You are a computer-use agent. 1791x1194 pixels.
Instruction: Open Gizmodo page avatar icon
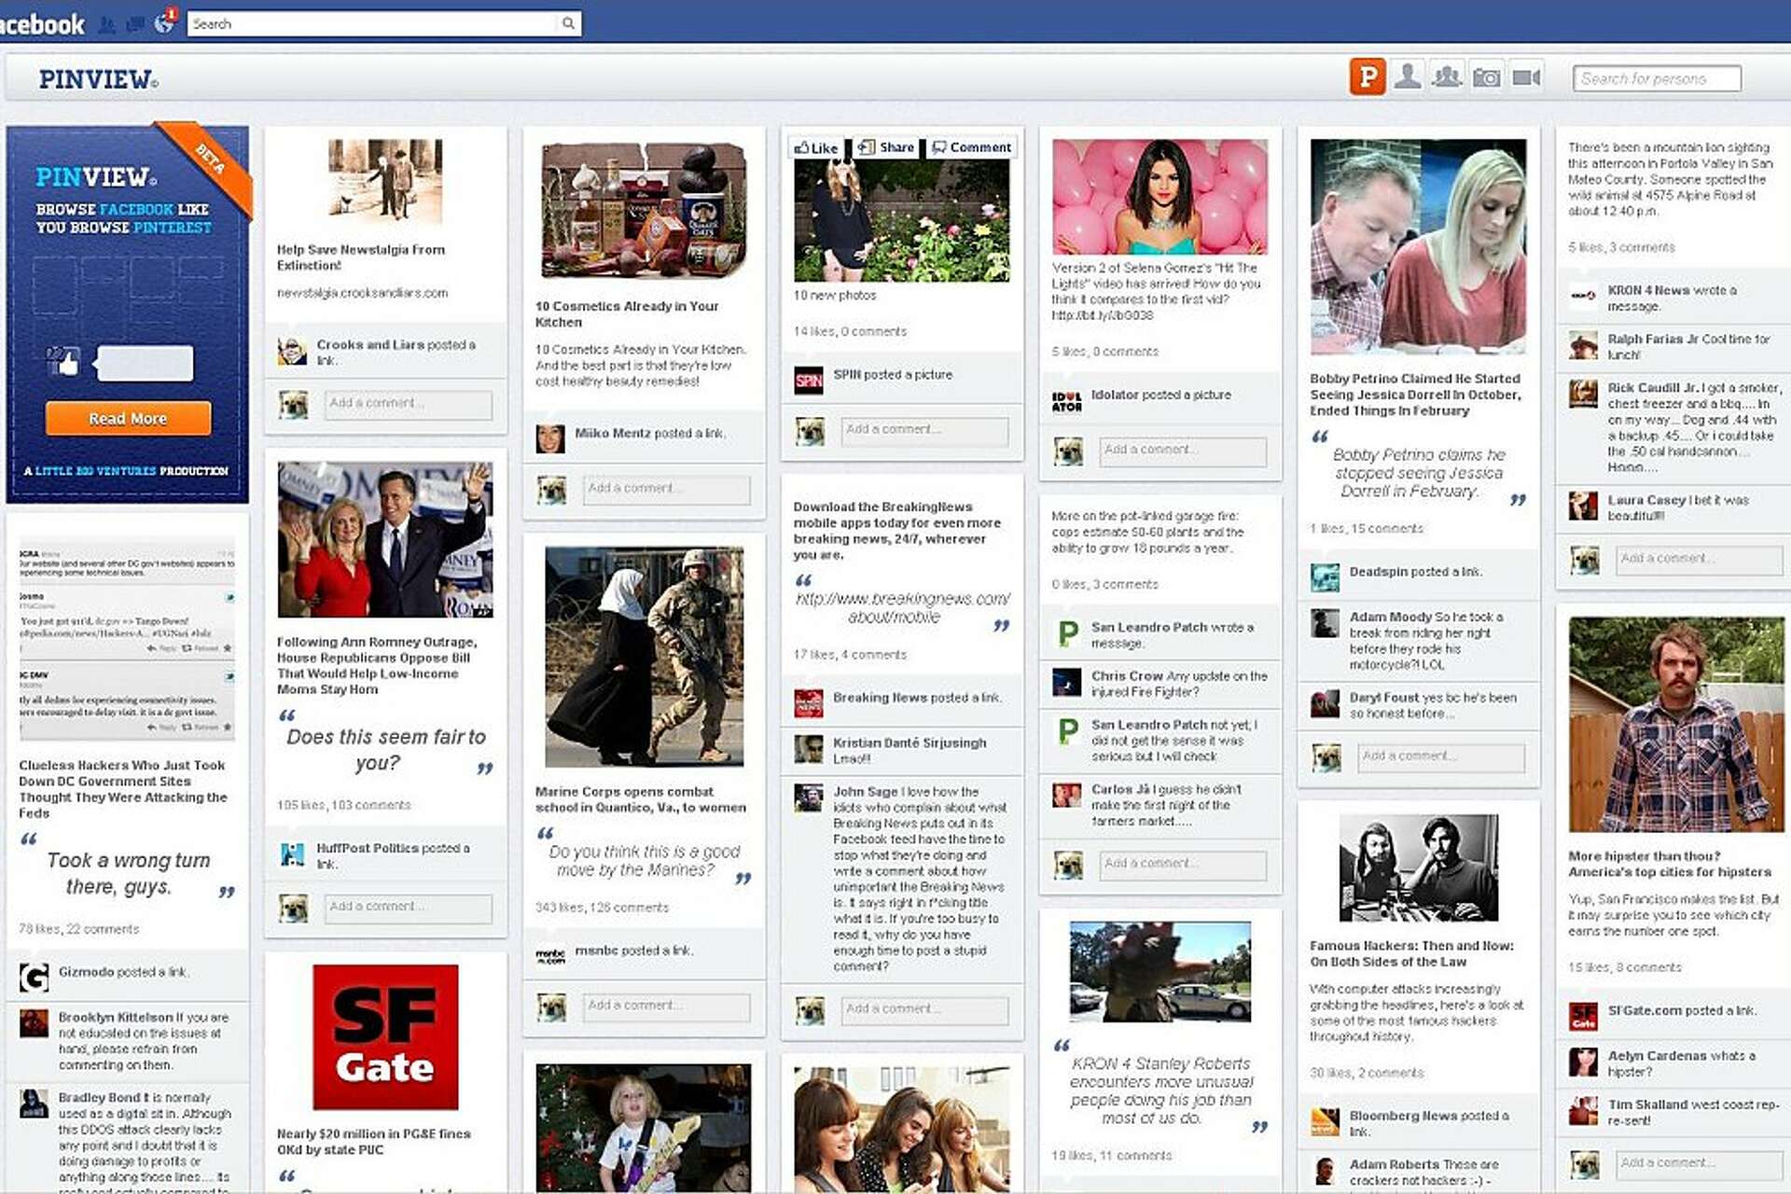pyautogui.click(x=35, y=977)
